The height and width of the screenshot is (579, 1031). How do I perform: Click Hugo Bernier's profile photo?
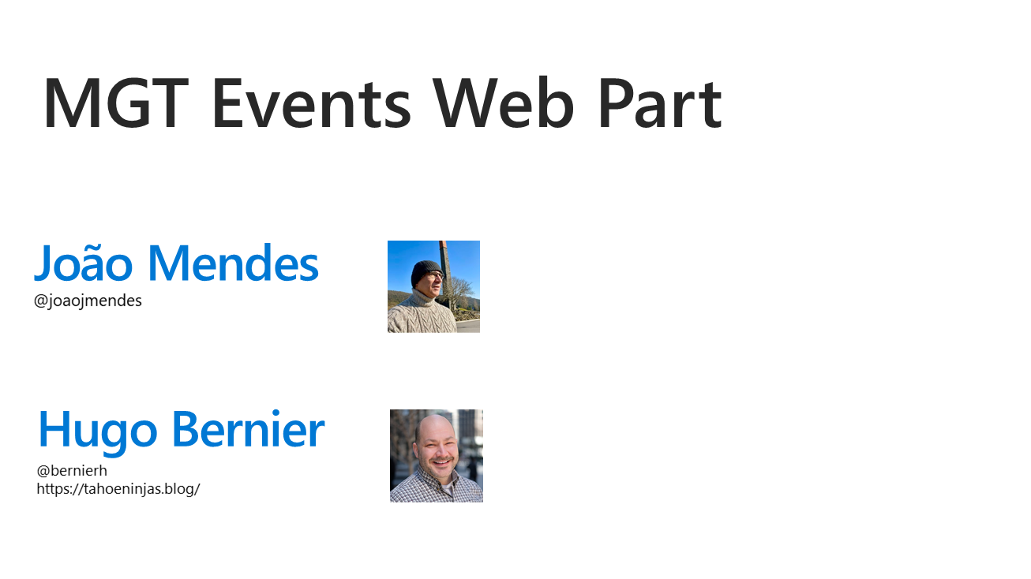coord(436,455)
